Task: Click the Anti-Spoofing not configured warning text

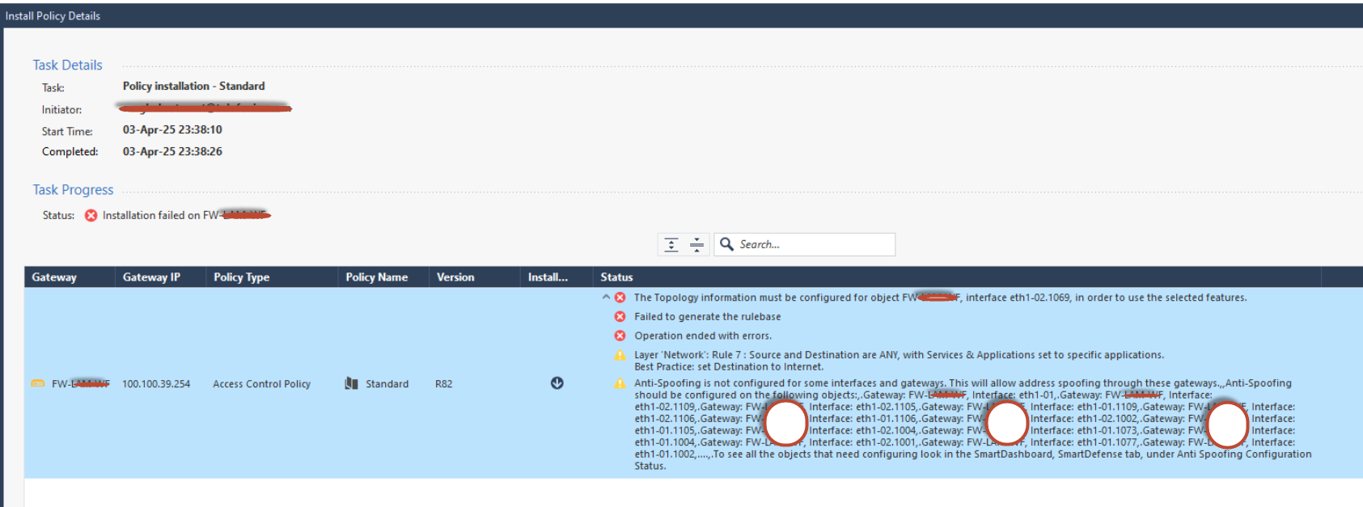Action: pyautogui.click(x=973, y=425)
